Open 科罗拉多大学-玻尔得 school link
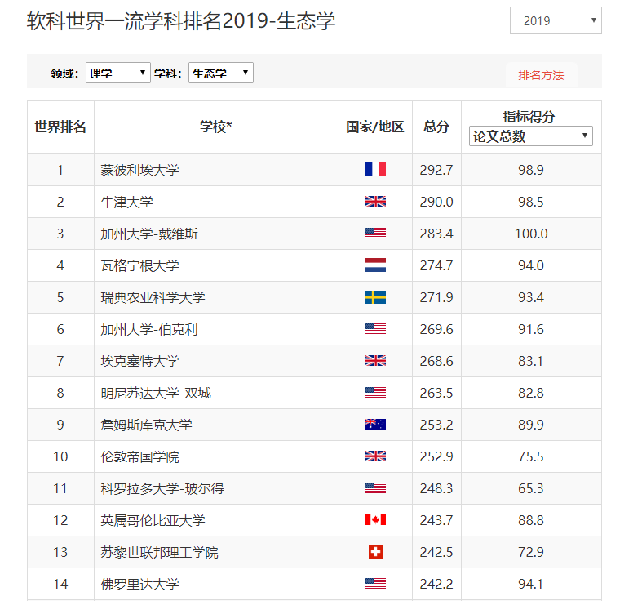 pos(162,488)
